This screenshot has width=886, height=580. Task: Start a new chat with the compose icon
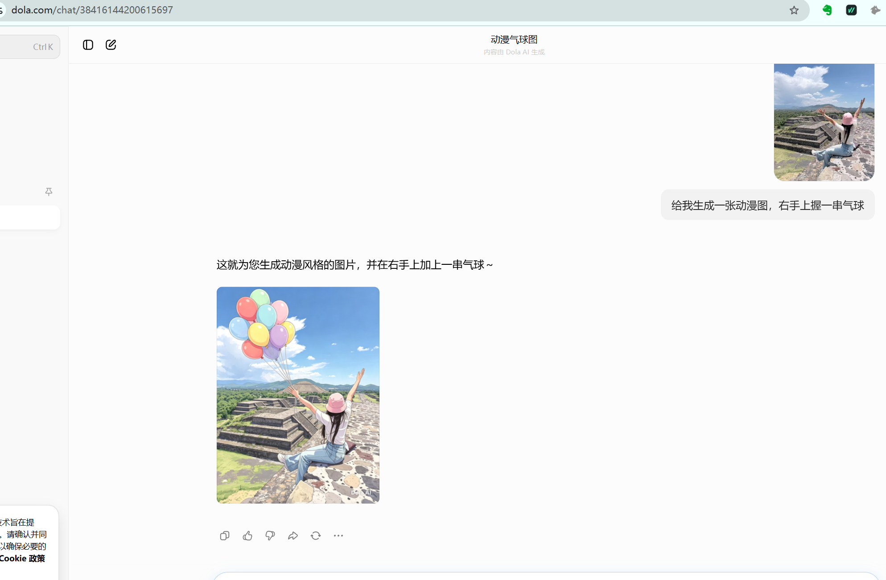[x=111, y=45]
